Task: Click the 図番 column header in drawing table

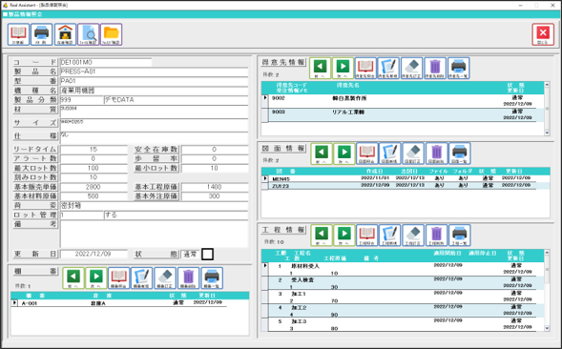Action: (285, 172)
